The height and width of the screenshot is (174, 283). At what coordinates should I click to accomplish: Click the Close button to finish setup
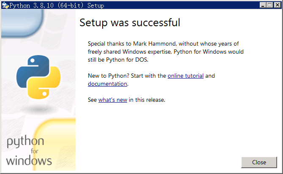tap(259, 162)
